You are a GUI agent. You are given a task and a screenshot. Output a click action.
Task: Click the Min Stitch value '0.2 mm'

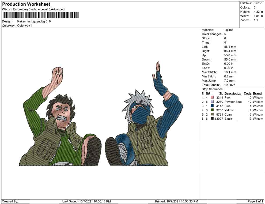[x=229, y=76]
